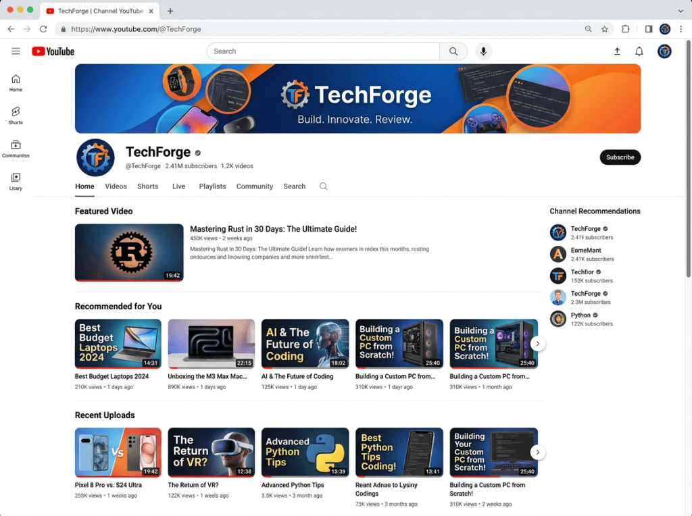692x516 pixels.
Task: Open Communitss in the sidebar
Action: click(16, 149)
